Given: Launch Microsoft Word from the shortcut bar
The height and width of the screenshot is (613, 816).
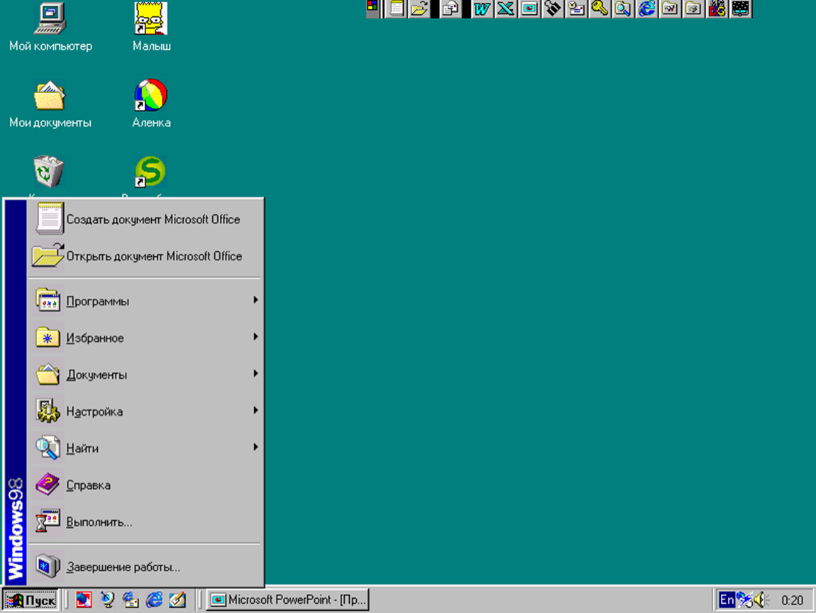Looking at the screenshot, I should pos(483,9).
